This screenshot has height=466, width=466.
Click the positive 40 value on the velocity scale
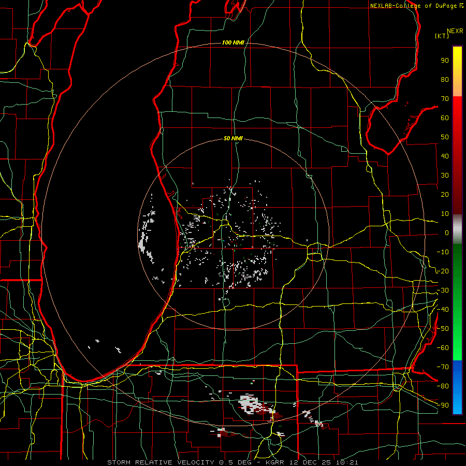point(445,156)
